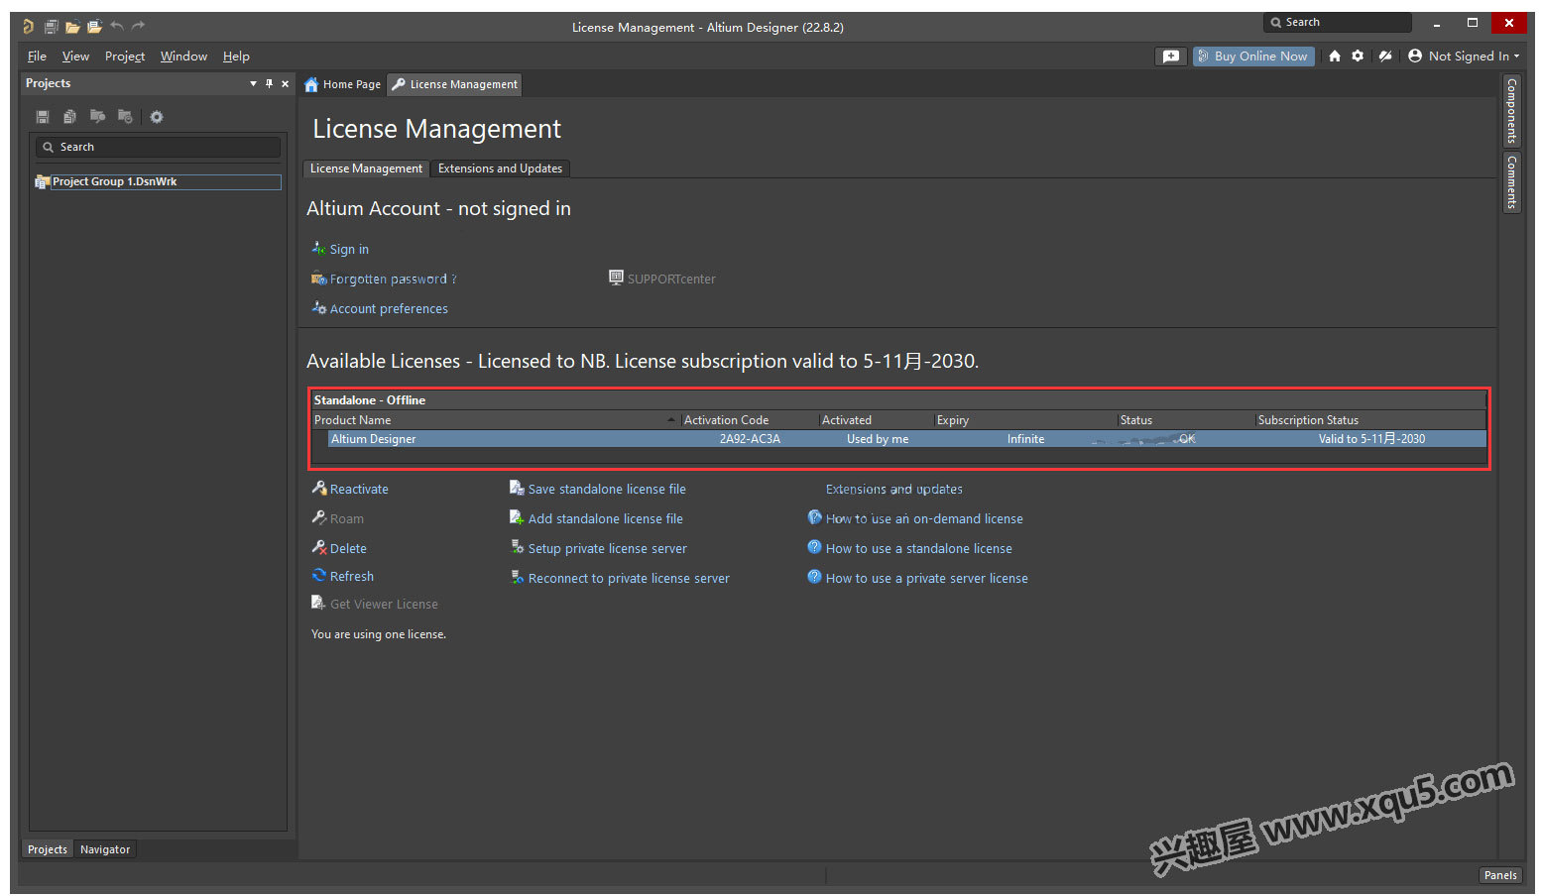Click the Undo arrow icon
The image size is (1542, 896).
coord(117,26)
